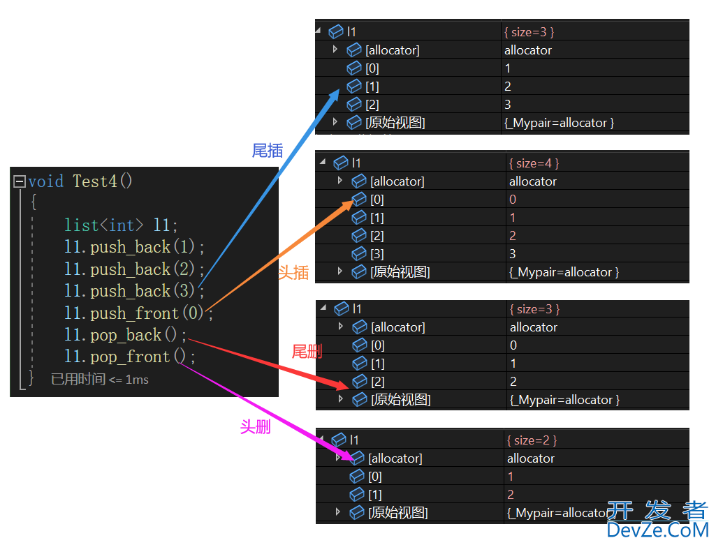Select the { size=3 } value in the top panel

[529, 32]
